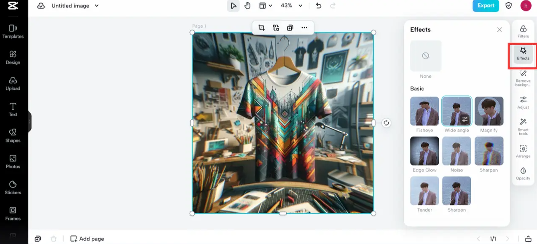Open the layout options icon
537x244 pixels.
tap(262, 6)
